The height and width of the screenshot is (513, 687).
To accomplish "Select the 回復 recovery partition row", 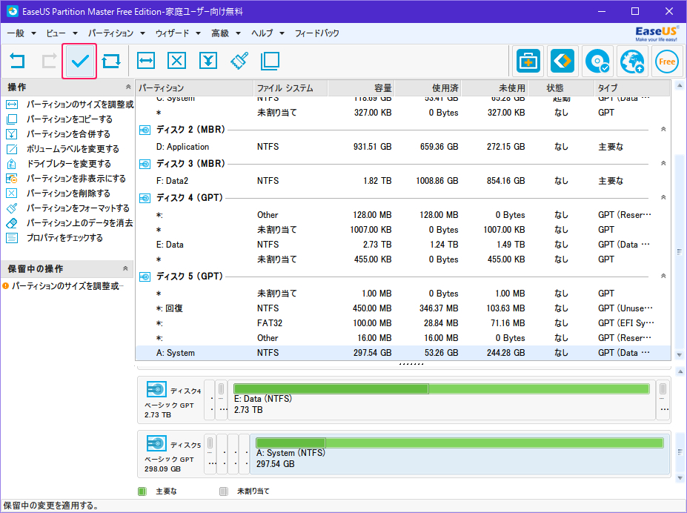I will tap(402, 308).
